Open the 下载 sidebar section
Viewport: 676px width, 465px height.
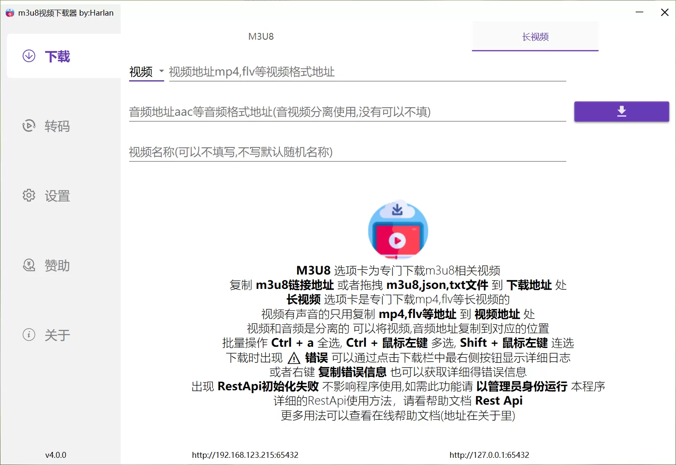tap(64, 56)
